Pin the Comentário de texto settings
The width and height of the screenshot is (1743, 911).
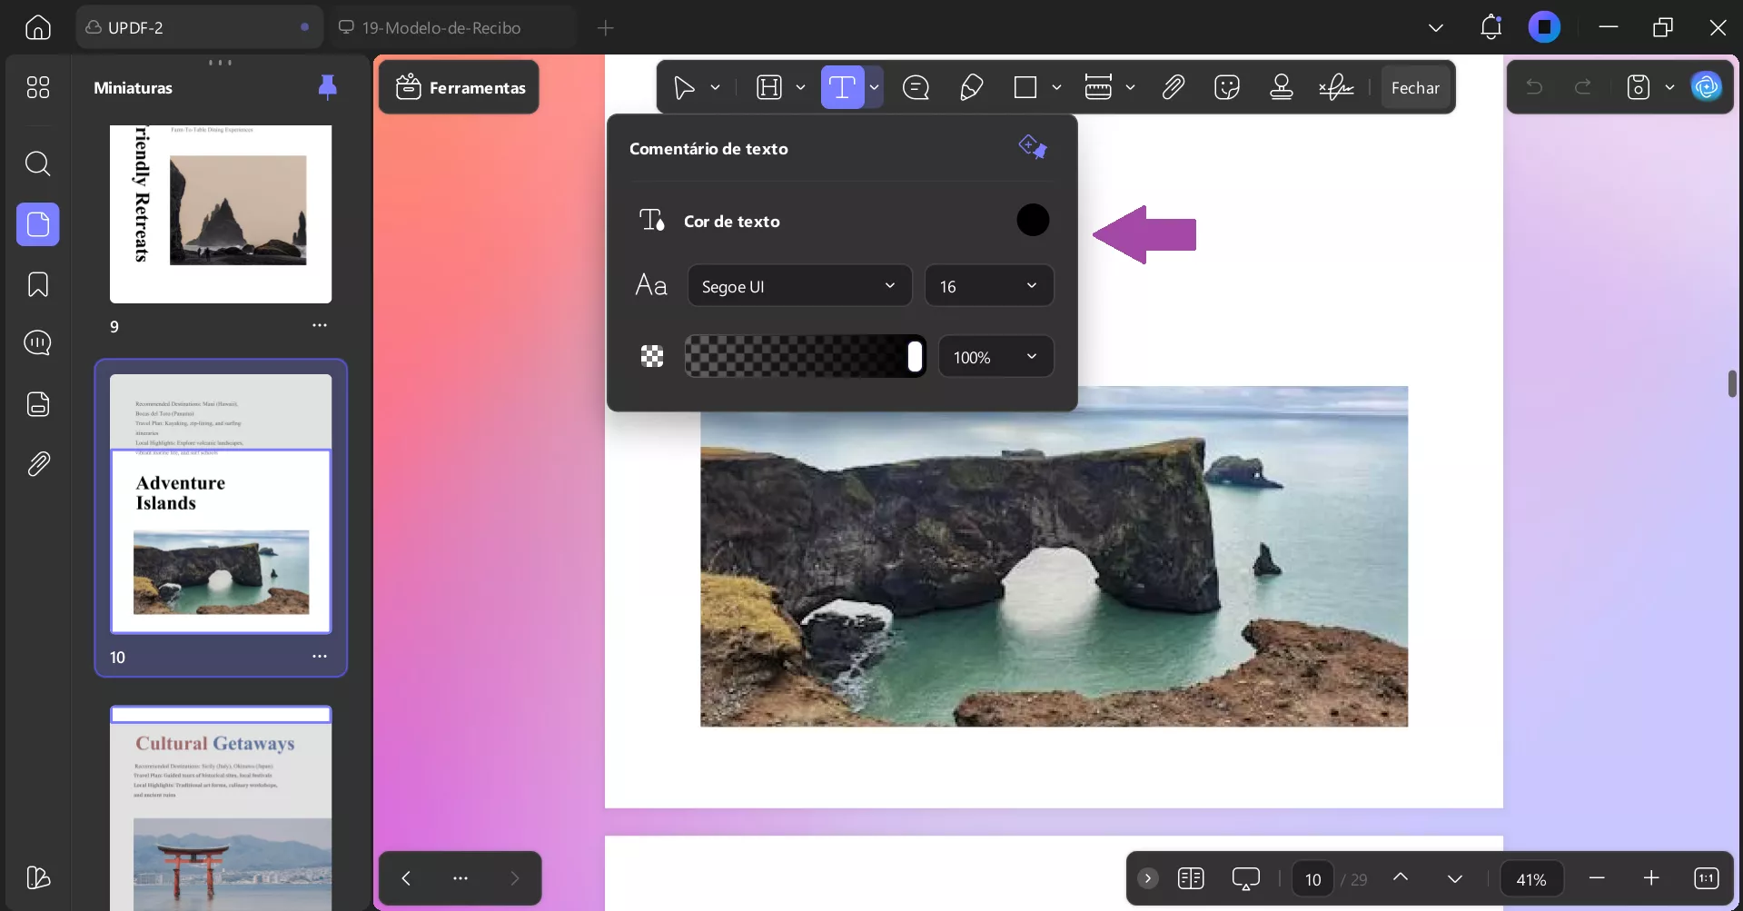pos(1033,147)
